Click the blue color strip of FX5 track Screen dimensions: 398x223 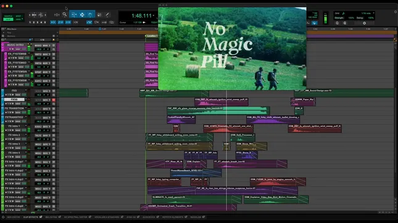tap(2, 92)
